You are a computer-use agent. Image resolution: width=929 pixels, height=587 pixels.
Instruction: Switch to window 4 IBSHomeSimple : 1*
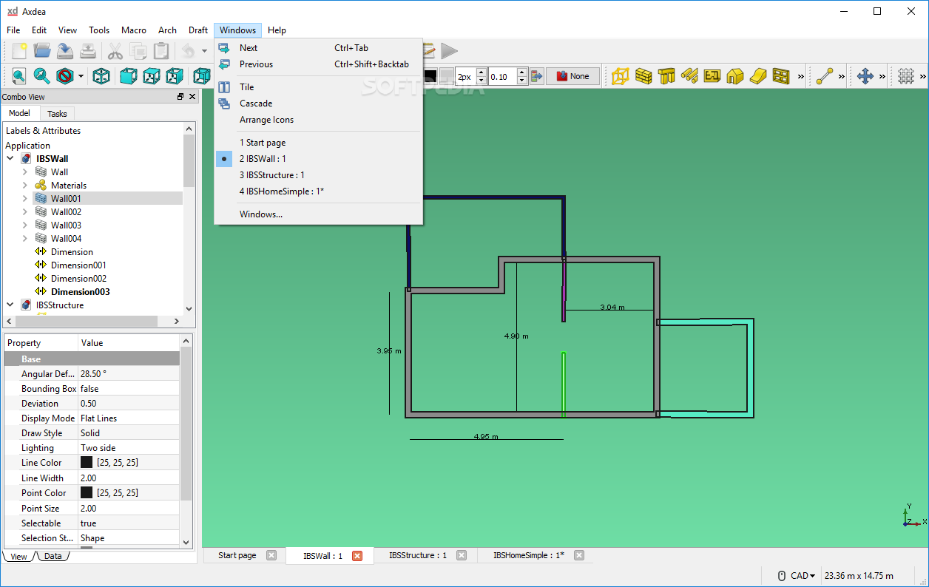point(318,191)
